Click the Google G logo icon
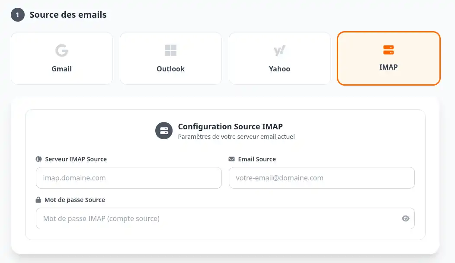 (61, 51)
